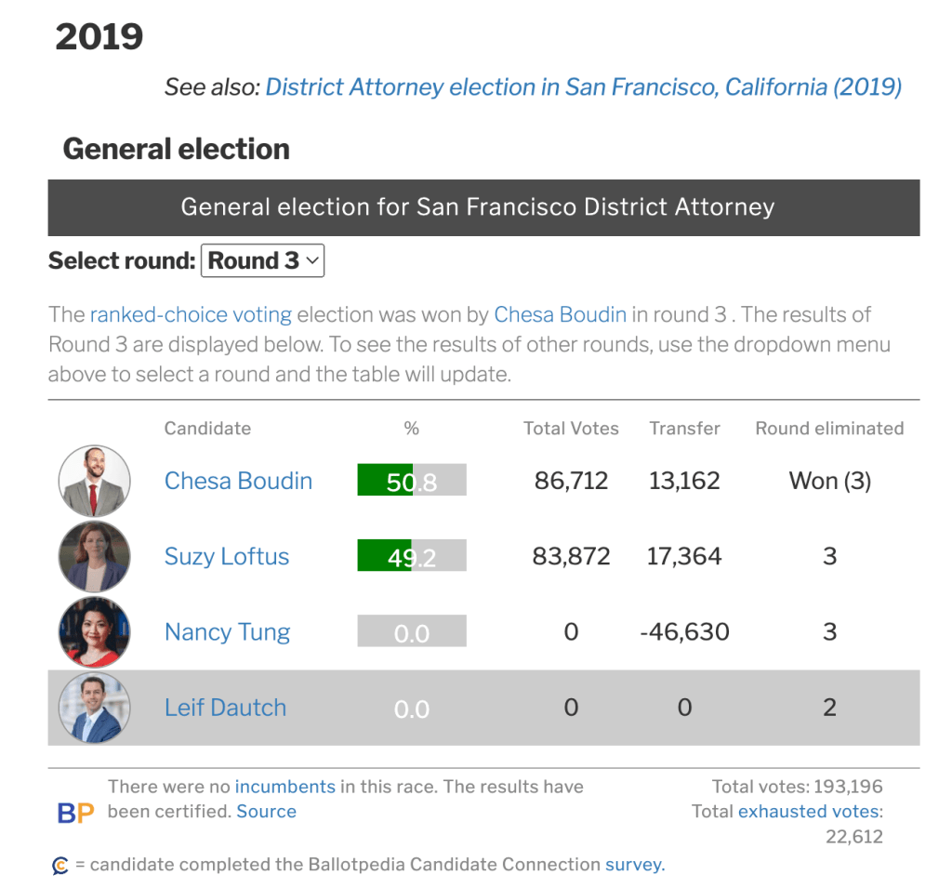
Task: Click the Ballotpedia BP logo icon
Action: (x=75, y=813)
